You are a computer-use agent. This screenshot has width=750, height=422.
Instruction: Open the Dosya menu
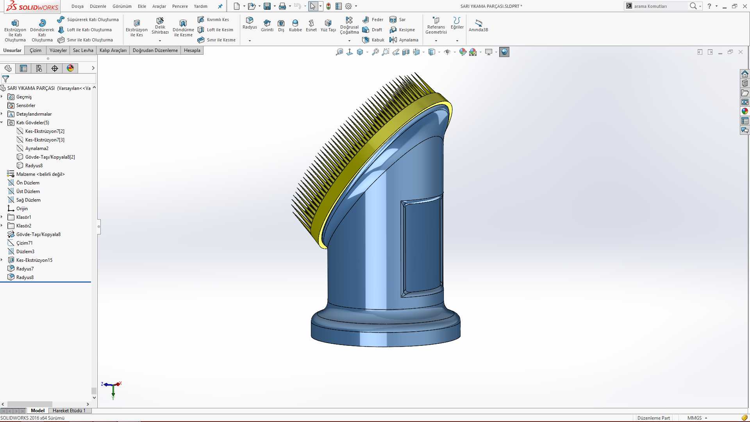[x=77, y=6]
